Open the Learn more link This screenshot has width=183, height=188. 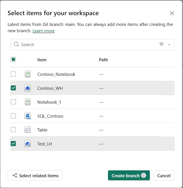43,31
